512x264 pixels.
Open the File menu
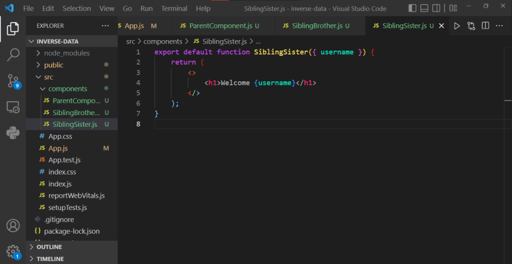pyautogui.click(x=29, y=9)
